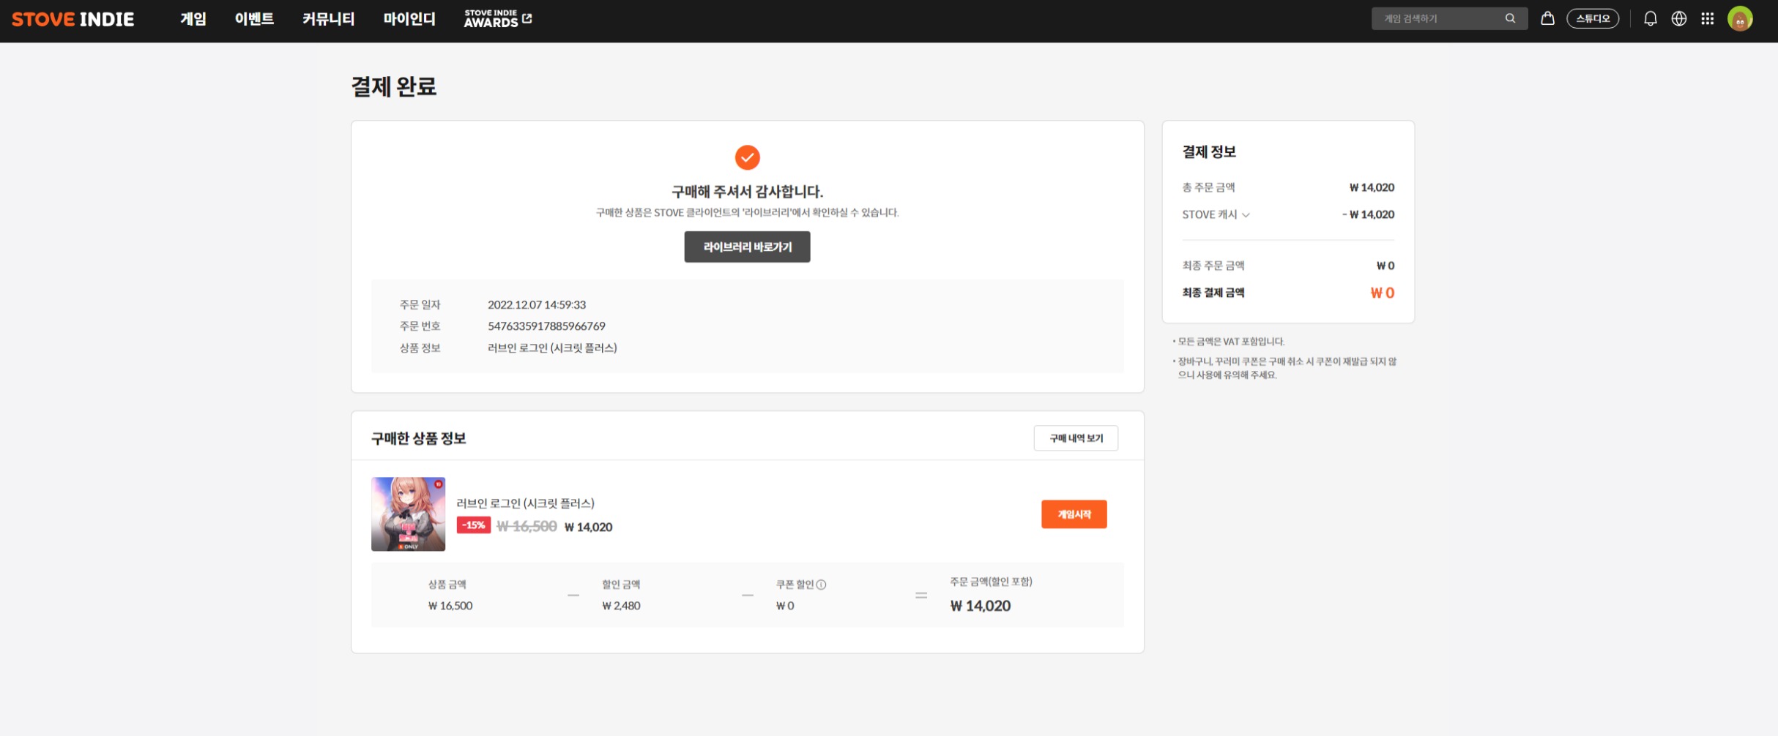The height and width of the screenshot is (736, 1778).
Task: Go to the 커뮤니티 menu
Action: pyautogui.click(x=328, y=19)
